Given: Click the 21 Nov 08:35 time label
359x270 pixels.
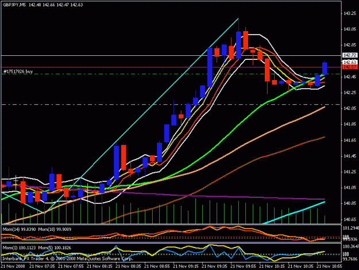Looking at the screenshot, I should [128, 267].
